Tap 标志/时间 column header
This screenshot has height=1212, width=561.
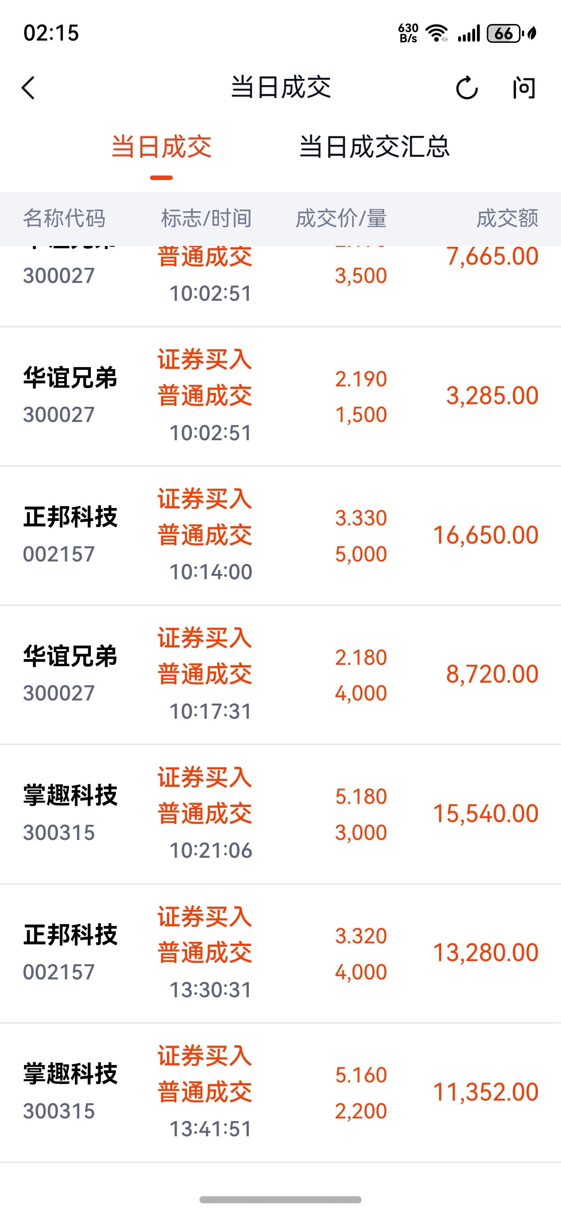[206, 218]
